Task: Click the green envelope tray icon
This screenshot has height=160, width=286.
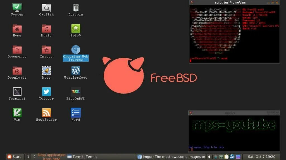Action: pyautogui.click(x=221, y=157)
